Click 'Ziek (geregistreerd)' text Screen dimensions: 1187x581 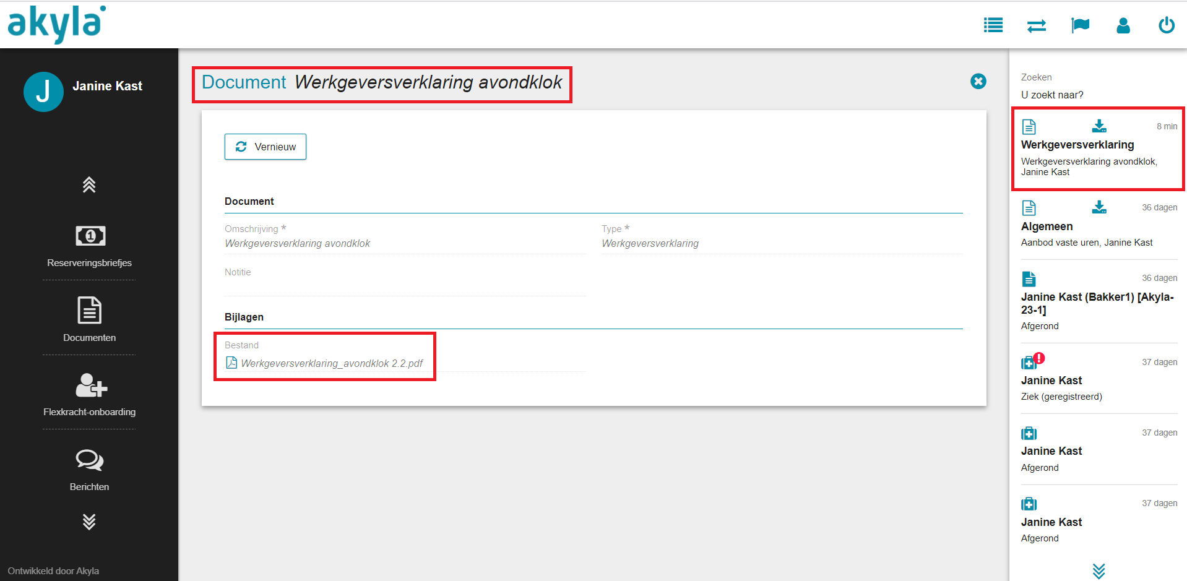(x=1061, y=397)
